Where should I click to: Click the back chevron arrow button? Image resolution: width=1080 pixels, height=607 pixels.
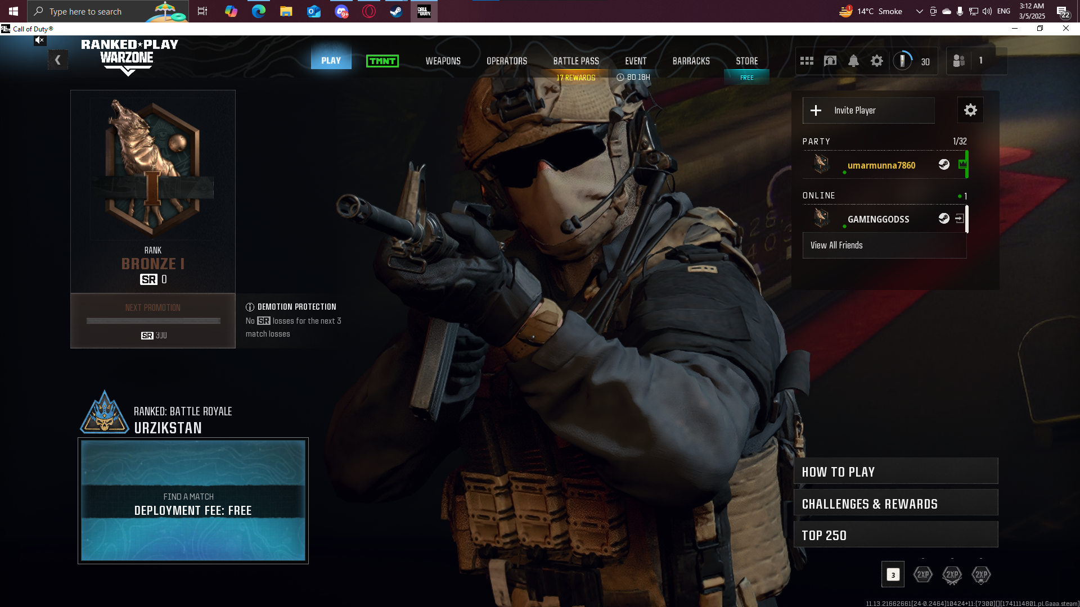tap(57, 60)
